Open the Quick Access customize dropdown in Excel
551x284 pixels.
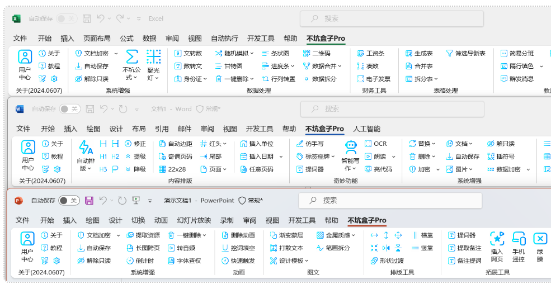(139, 19)
